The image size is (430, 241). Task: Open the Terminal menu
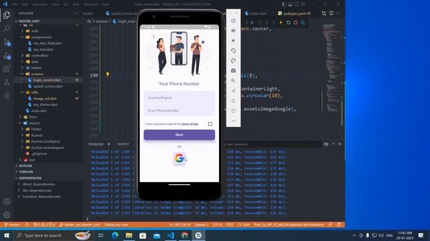(x=90, y=5)
